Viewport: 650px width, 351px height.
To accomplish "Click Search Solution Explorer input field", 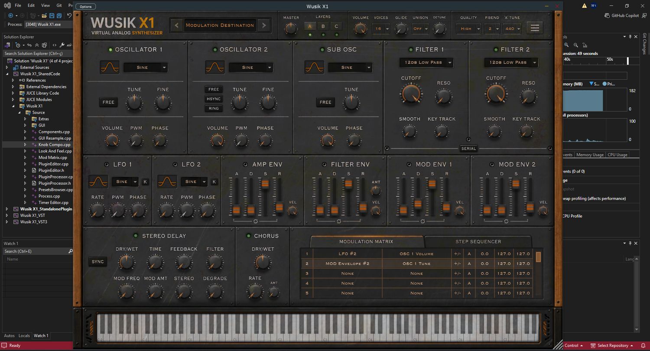I will (37, 53).
